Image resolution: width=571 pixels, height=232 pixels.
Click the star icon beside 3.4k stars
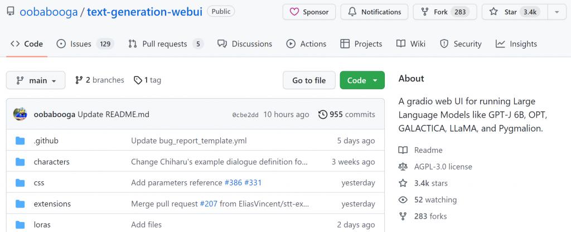pos(403,183)
